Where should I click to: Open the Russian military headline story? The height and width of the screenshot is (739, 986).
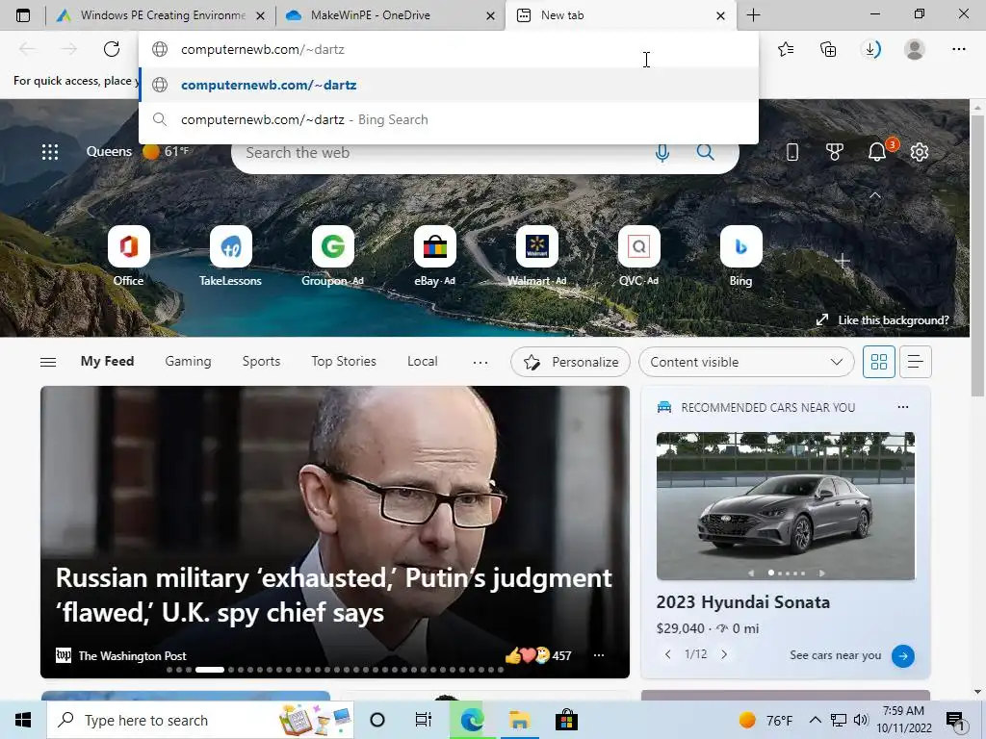(x=333, y=595)
